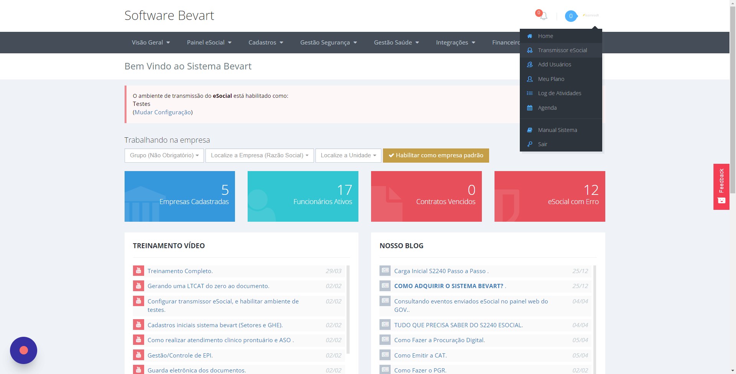Open Como Emitir a CAT blog link

(421, 355)
